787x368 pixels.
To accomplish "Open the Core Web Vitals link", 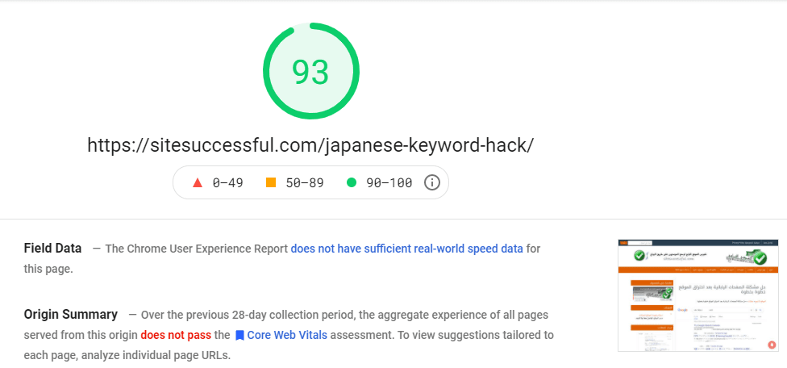I will point(286,335).
